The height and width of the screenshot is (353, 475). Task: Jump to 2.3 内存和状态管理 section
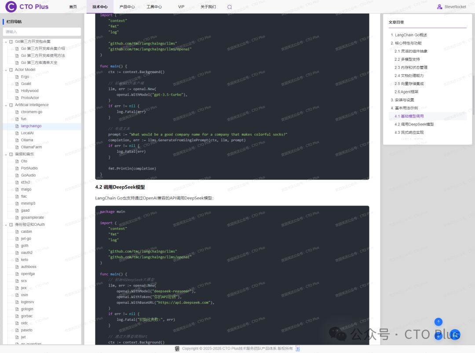[411, 67]
